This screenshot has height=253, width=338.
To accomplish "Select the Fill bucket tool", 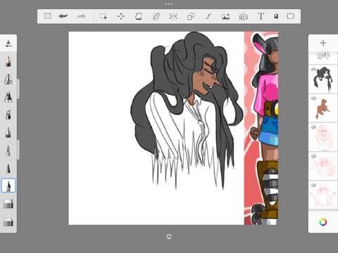I will coord(138,16).
